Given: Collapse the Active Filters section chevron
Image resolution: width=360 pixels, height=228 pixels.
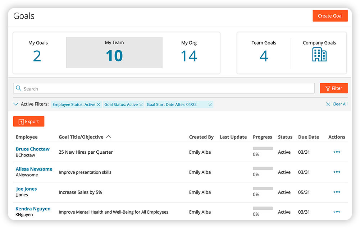Looking at the screenshot, I should [x=16, y=104].
